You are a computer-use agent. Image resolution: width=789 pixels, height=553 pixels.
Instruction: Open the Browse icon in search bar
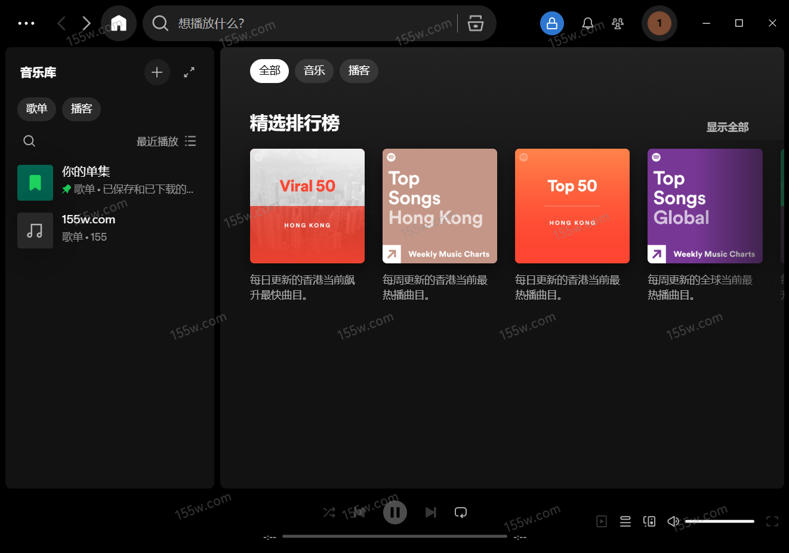(475, 23)
